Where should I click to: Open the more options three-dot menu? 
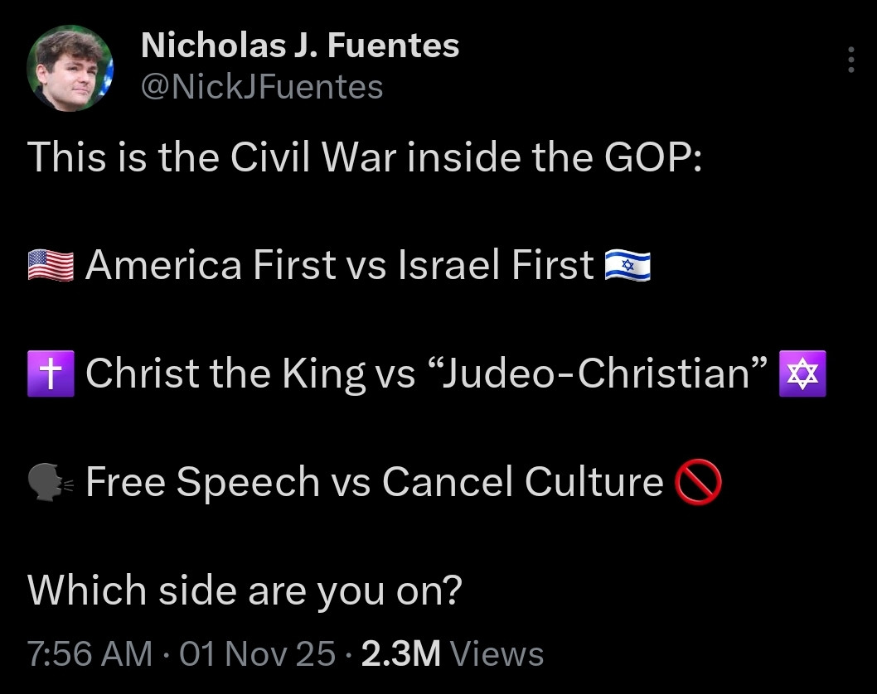(850, 60)
